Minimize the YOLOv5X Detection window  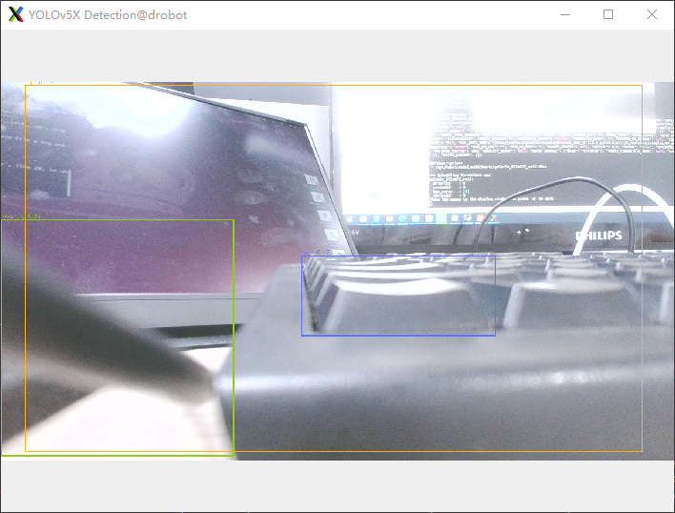pos(565,14)
